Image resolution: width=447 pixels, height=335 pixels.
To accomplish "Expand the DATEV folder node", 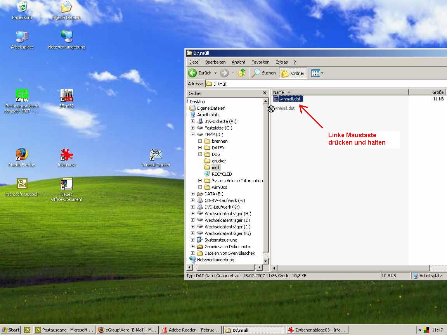I will coord(200,148).
